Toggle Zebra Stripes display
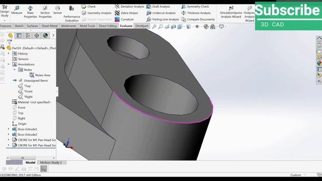 tap(126, 13)
